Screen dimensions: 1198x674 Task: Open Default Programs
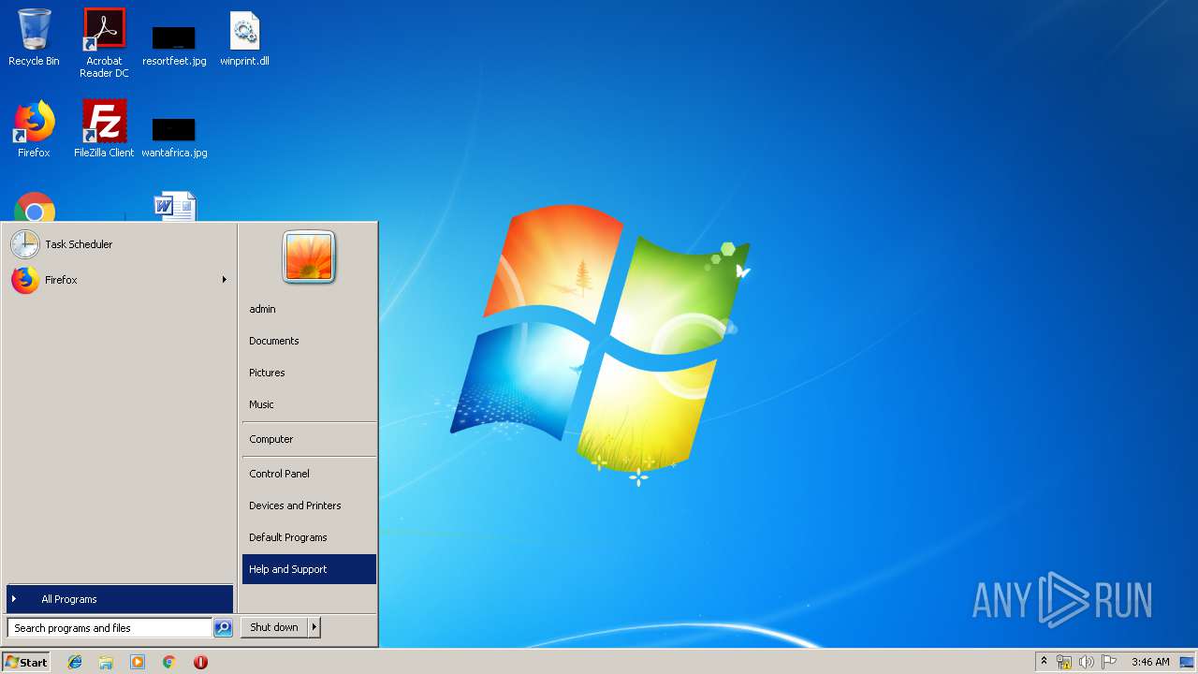tap(309, 537)
